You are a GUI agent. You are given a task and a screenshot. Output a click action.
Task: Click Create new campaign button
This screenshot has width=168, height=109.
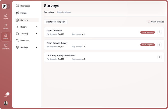56,22
